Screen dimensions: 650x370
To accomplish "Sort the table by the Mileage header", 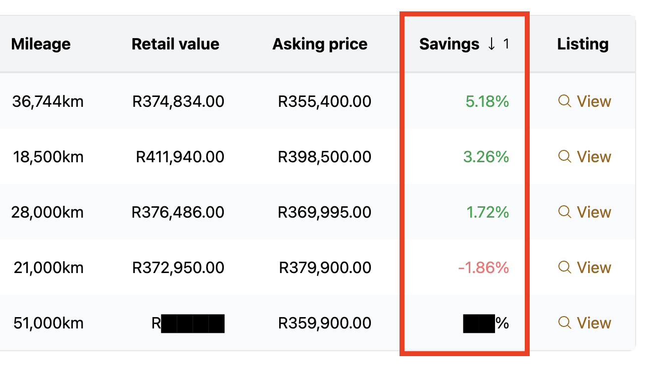I will click(41, 44).
